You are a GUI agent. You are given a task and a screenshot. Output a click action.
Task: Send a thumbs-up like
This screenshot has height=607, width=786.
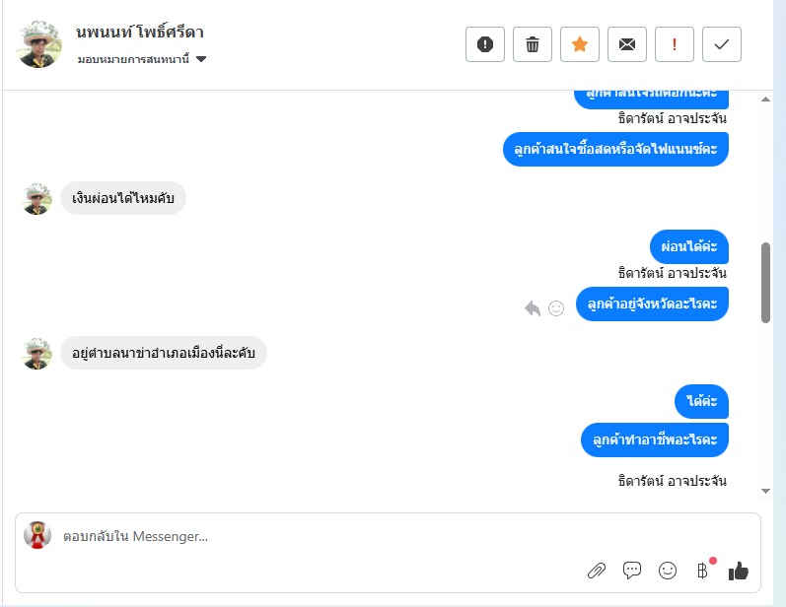tap(739, 571)
